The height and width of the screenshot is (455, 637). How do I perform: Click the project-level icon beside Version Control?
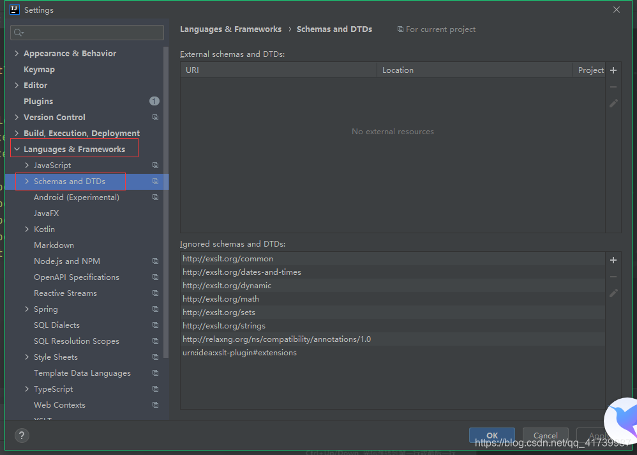point(155,117)
